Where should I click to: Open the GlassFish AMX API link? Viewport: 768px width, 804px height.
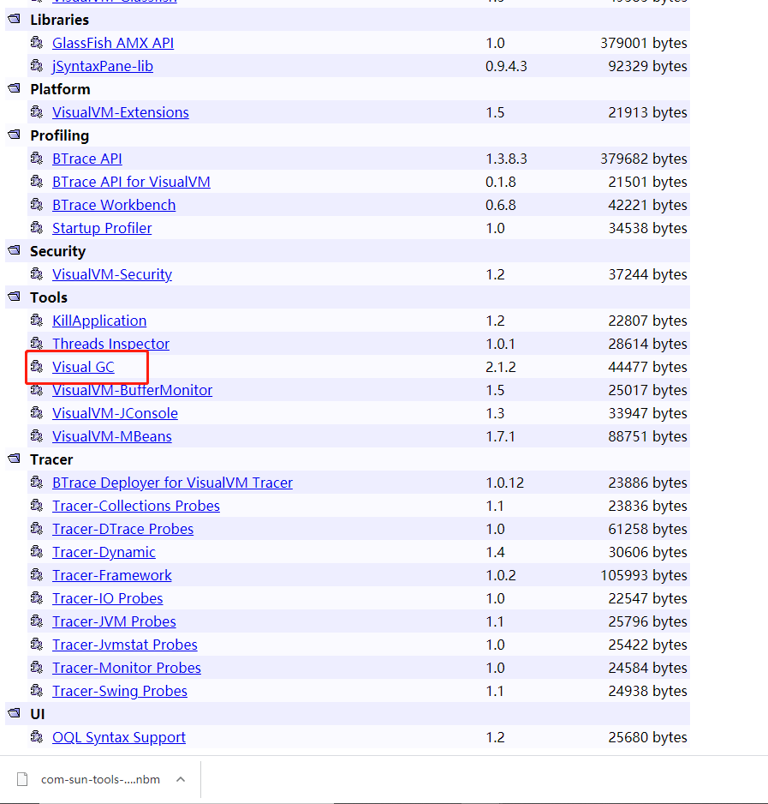coord(113,43)
